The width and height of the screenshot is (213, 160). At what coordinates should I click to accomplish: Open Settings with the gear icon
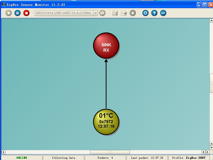click(145, 13)
